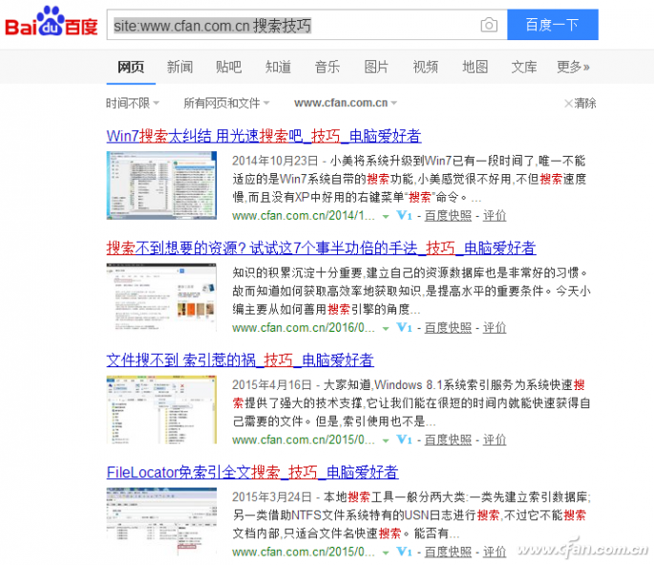Image resolution: width=654 pixels, height=565 pixels.
Task: Click URL www.cfan.com.cn/2014/1...
Action: point(304,215)
